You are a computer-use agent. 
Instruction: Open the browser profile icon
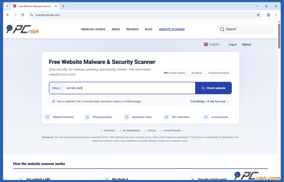click(269, 15)
